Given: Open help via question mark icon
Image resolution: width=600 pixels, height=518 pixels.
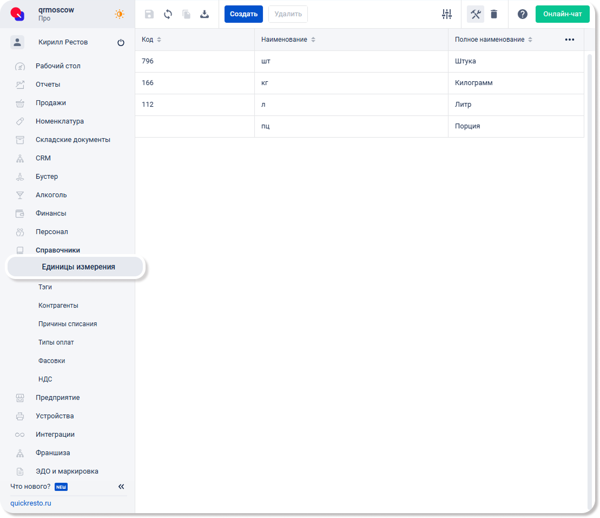Looking at the screenshot, I should (522, 15).
